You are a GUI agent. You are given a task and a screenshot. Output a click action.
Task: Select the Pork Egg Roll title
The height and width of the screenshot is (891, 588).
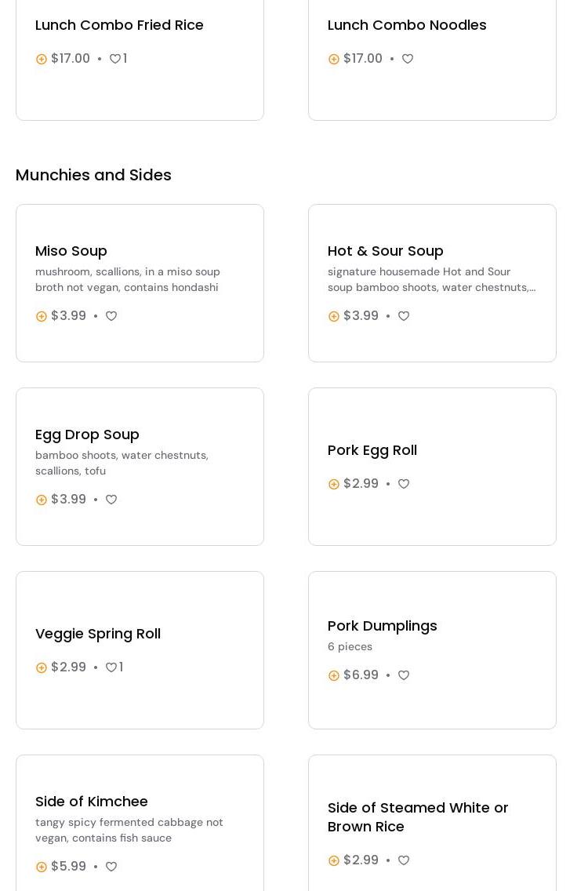[372, 450]
